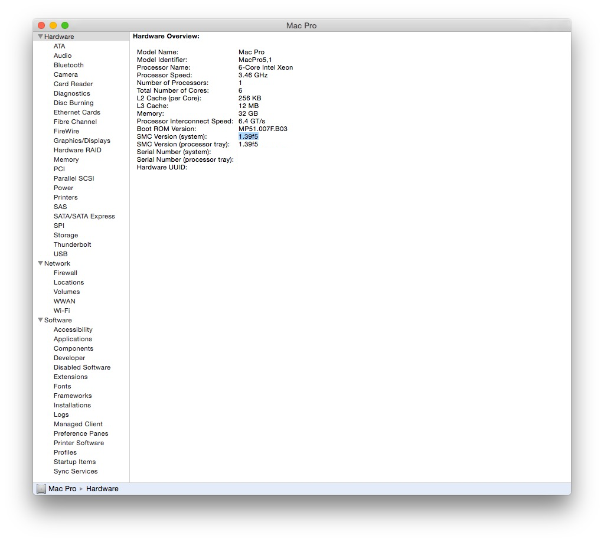604x542 pixels.
Task: Click the Model Identifier value MacPro5,1
Action: 255,60
